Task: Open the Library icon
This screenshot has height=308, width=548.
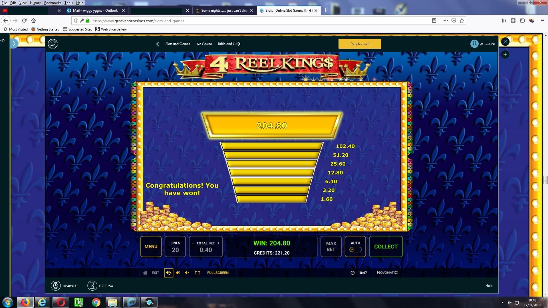Action: click(x=504, y=21)
